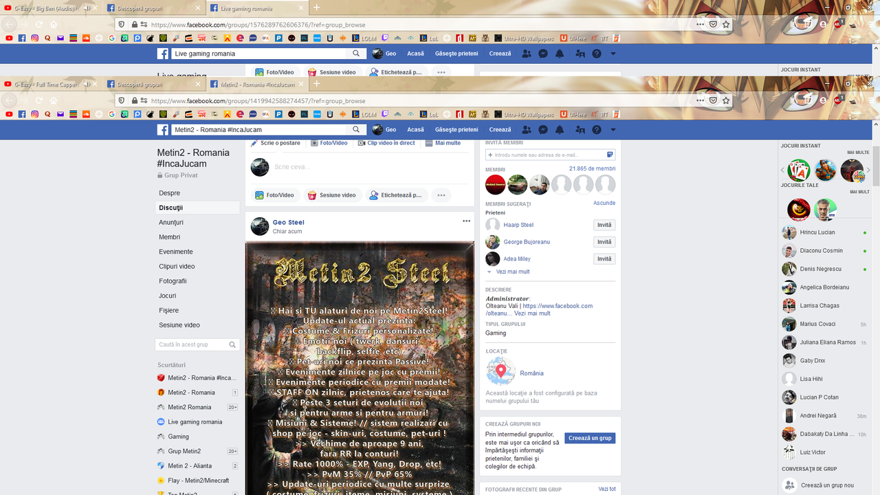Open Găsește prieteni in Metin2 window header
This screenshot has height=495, width=880.
tap(456, 129)
